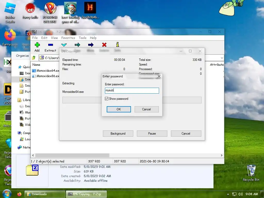Click the Monoxidex86.exe file icon
264x198 pixels.
coord(34,76)
